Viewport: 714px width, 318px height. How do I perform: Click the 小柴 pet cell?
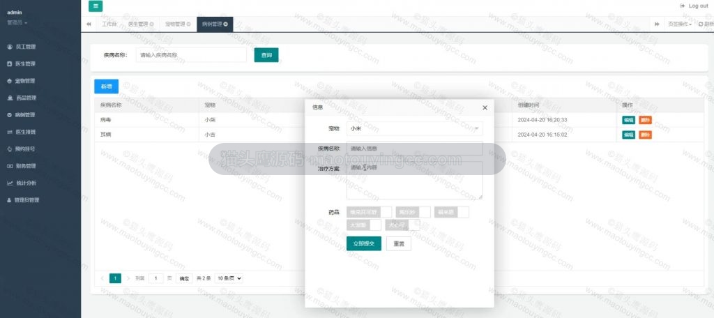(x=209, y=120)
